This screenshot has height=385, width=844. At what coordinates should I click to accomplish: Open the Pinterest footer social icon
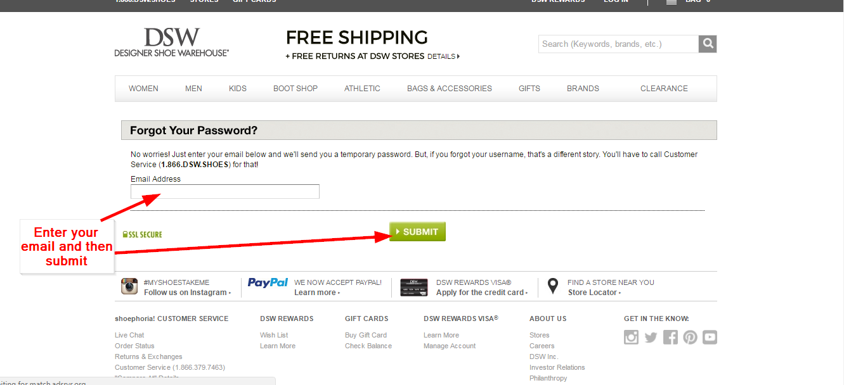click(x=690, y=338)
